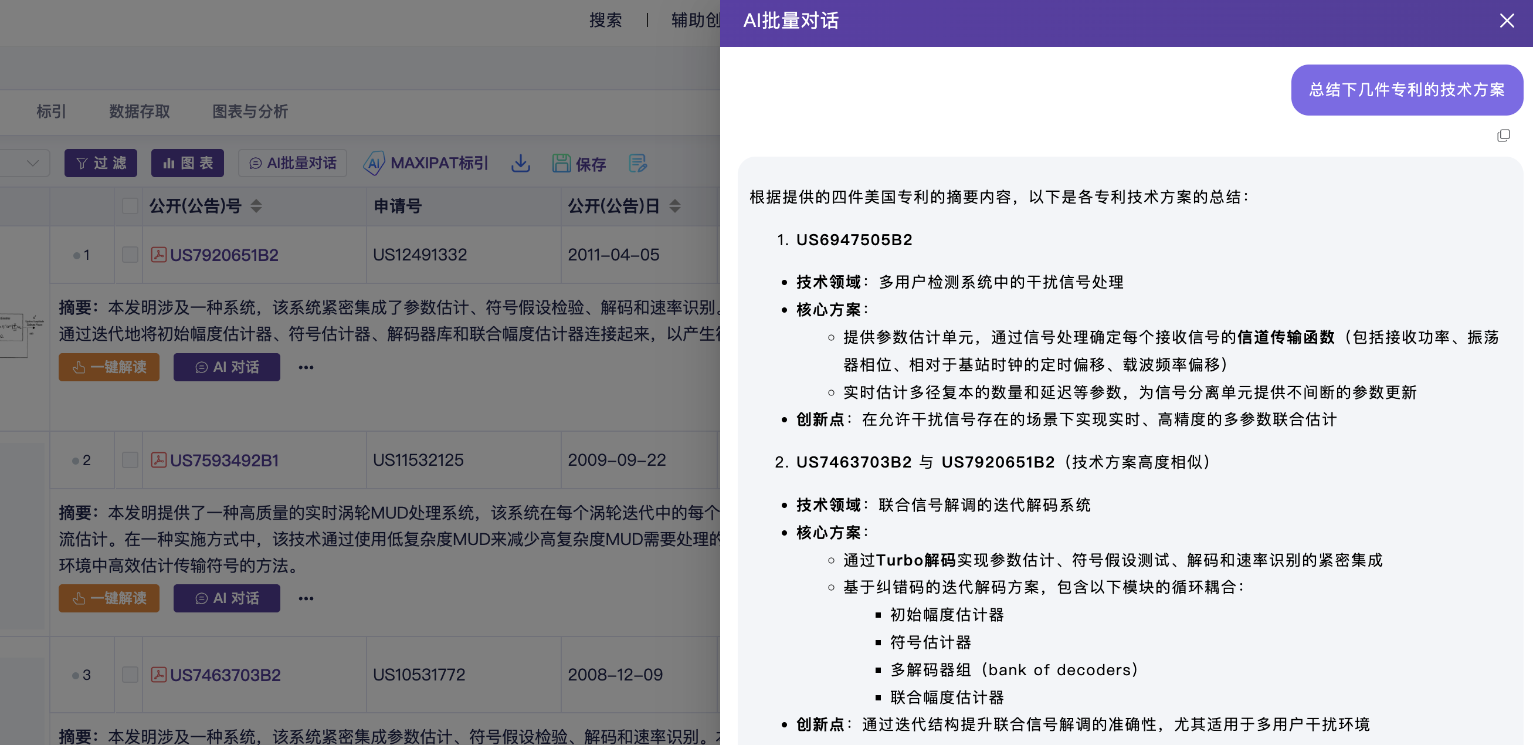This screenshot has width=1533, height=745.
Task: Click the green save disk icon
Action: pyautogui.click(x=561, y=163)
